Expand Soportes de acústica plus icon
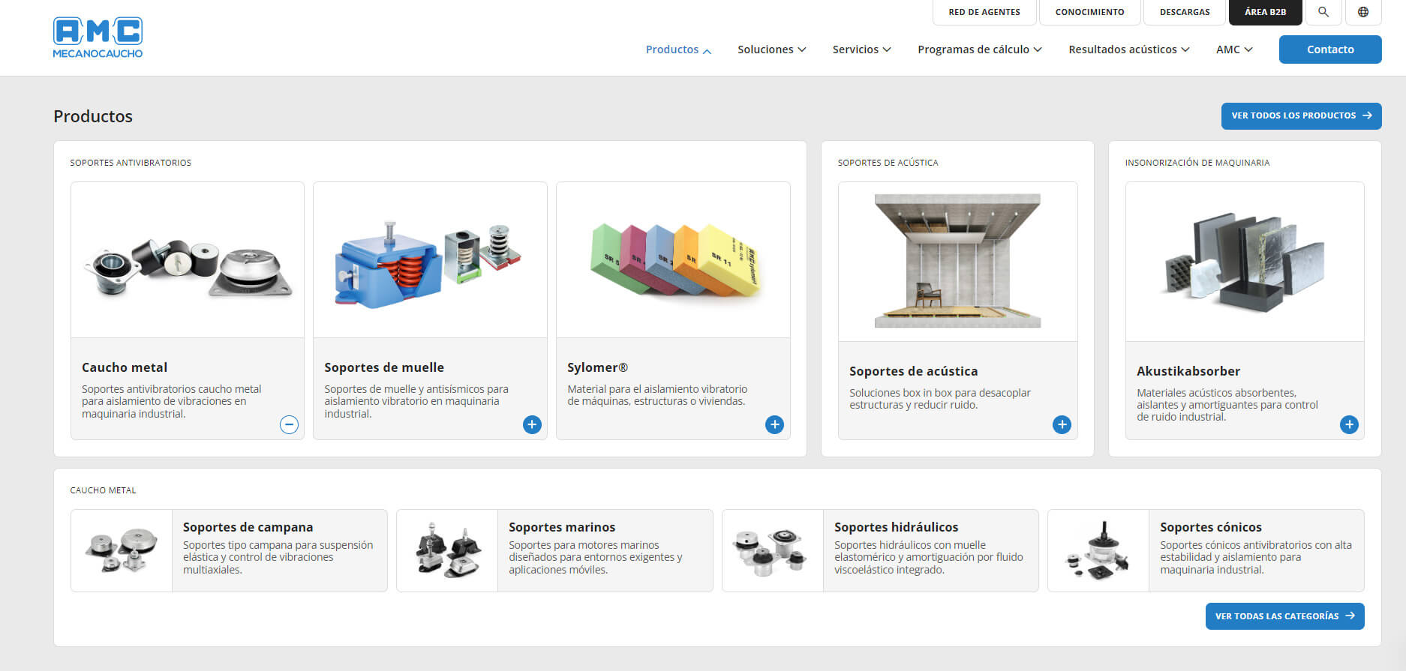Screen dimensions: 1406x671 click(x=1062, y=424)
